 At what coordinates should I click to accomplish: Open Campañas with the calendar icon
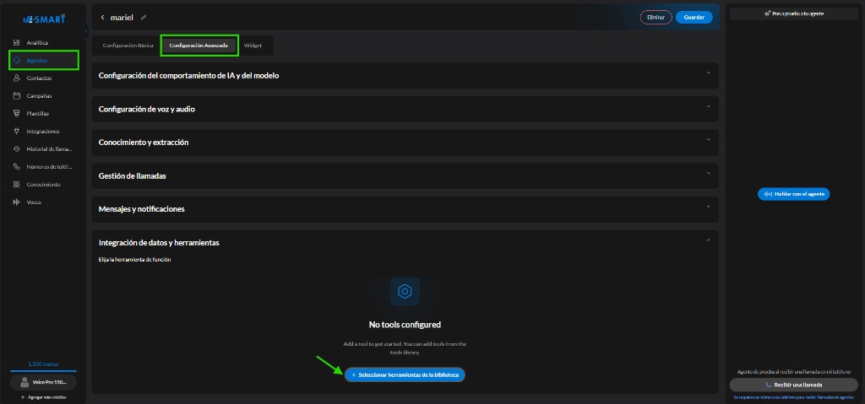pos(17,96)
